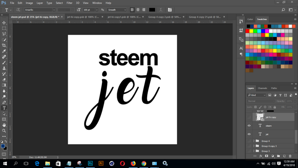
Task: Switch to the Channels tab
Action: (263, 88)
